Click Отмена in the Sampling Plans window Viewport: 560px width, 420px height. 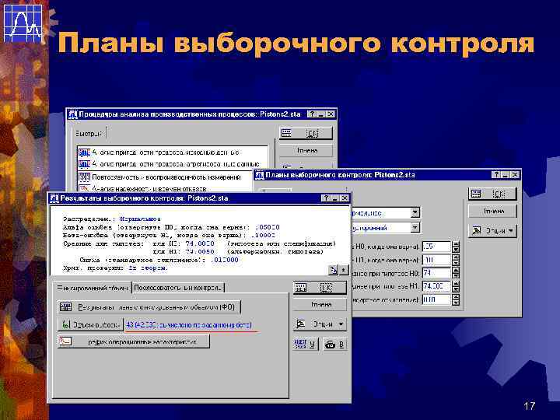point(492,212)
